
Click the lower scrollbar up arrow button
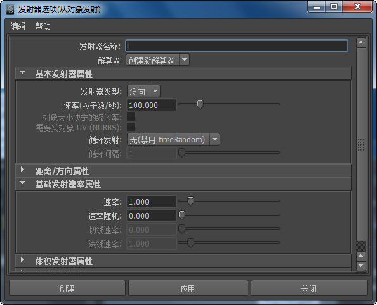coord(360,256)
